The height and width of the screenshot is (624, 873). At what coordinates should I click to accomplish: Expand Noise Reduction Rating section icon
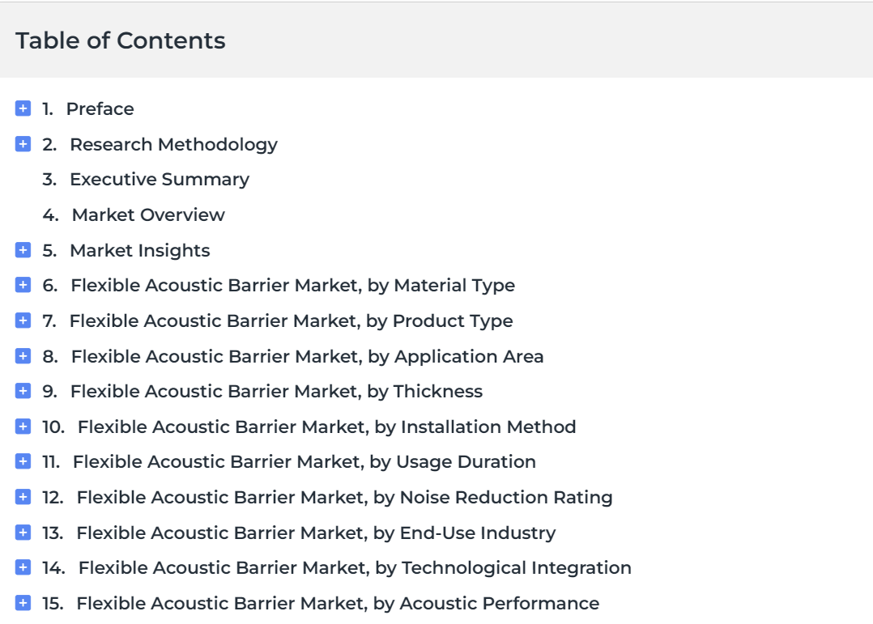click(x=23, y=497)
